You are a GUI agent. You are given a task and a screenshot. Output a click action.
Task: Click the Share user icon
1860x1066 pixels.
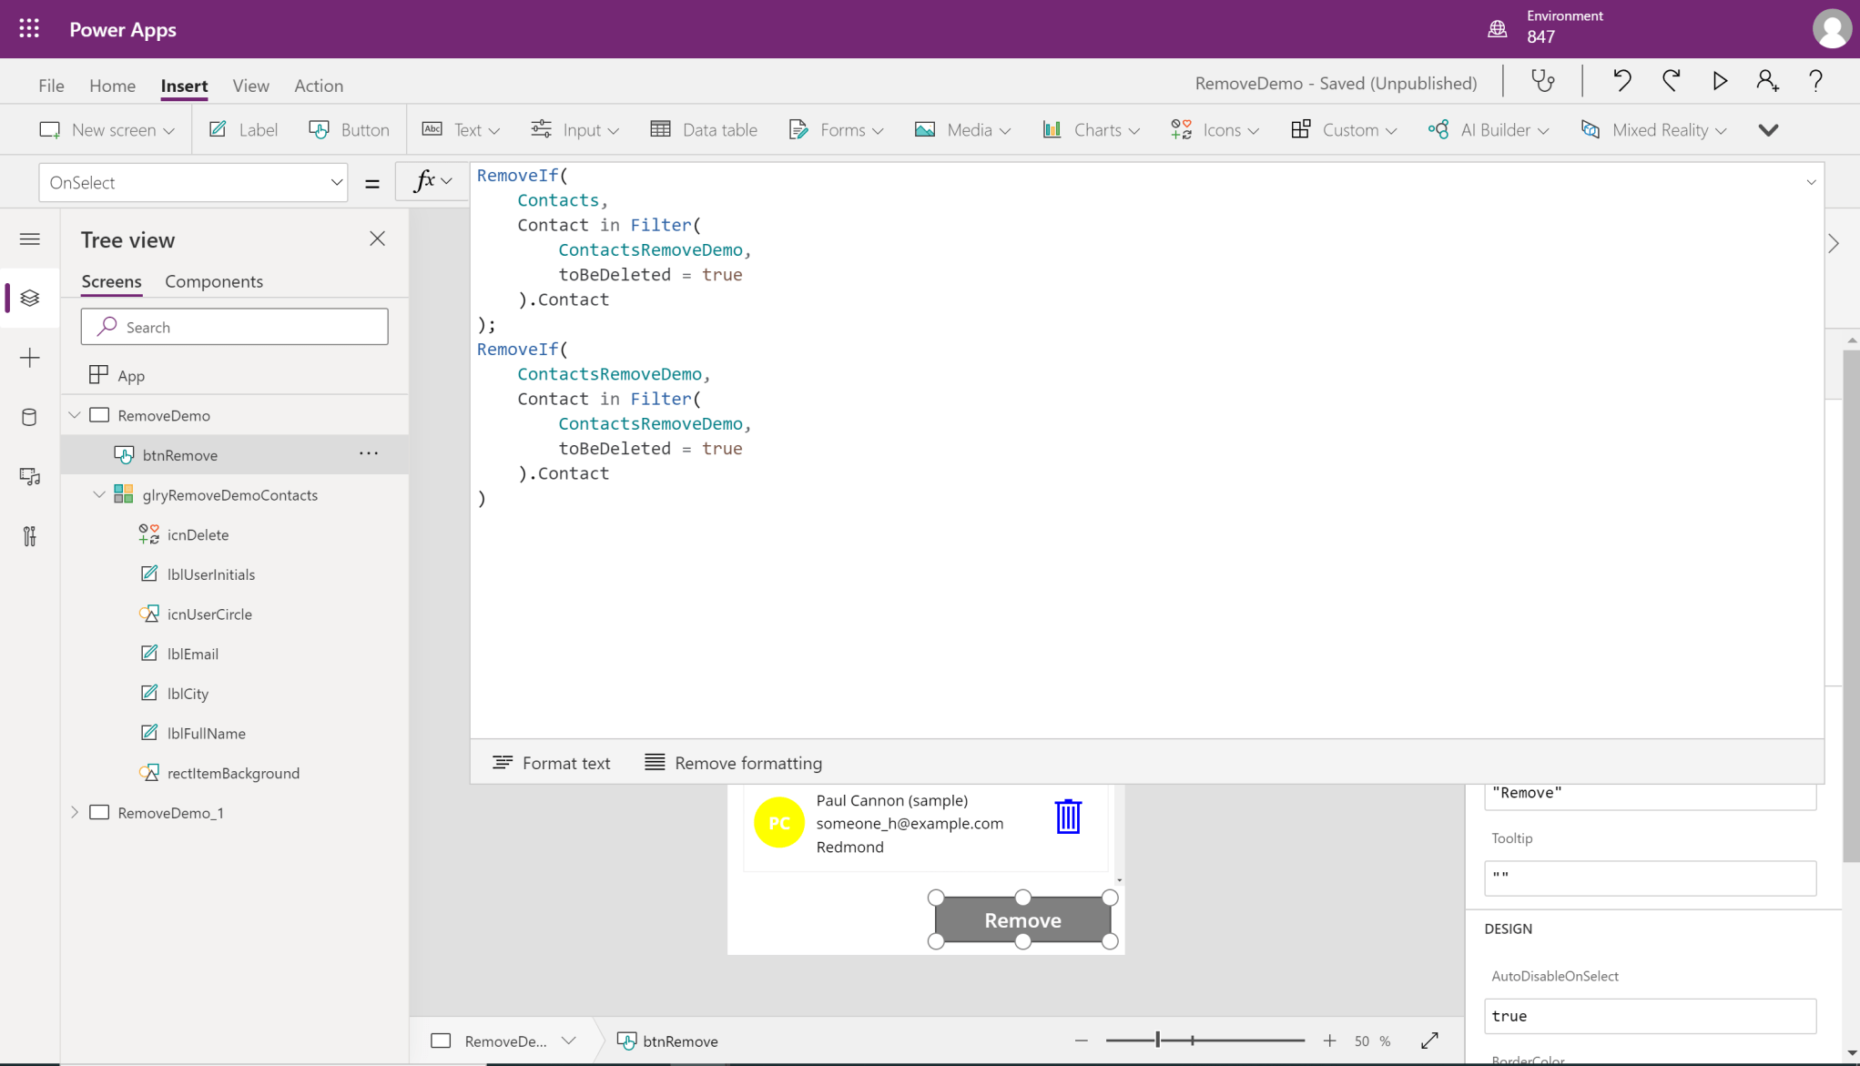pos(1767,82)
